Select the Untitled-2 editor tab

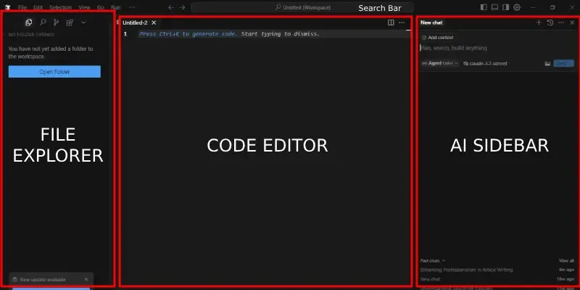pos(135,22)
